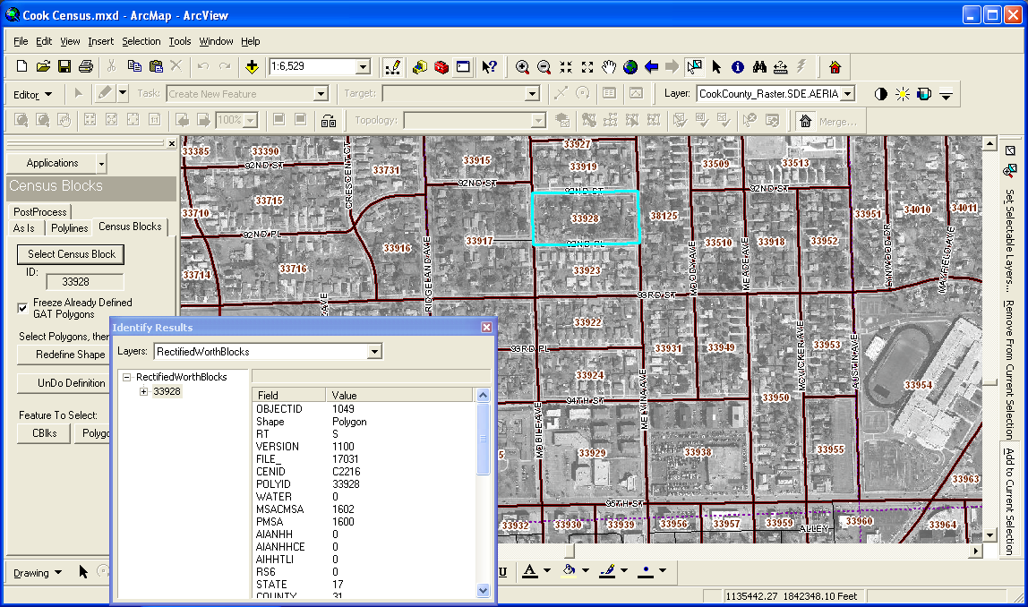Open the Identify Results Layers dropdown
The height and width of the screenshot is (607, 1028).
374,352
